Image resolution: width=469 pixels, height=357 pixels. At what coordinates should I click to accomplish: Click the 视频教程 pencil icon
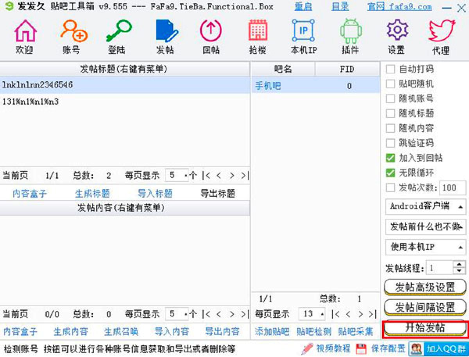[307, 348]
